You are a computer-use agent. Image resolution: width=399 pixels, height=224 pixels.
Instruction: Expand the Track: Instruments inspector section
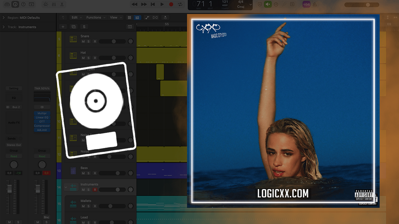3,27
